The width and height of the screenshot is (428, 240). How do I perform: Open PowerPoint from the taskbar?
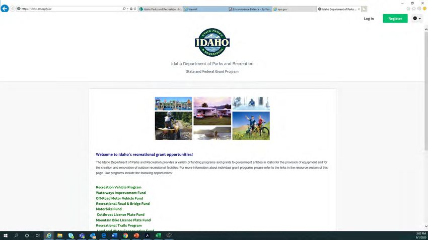point(136,235)
